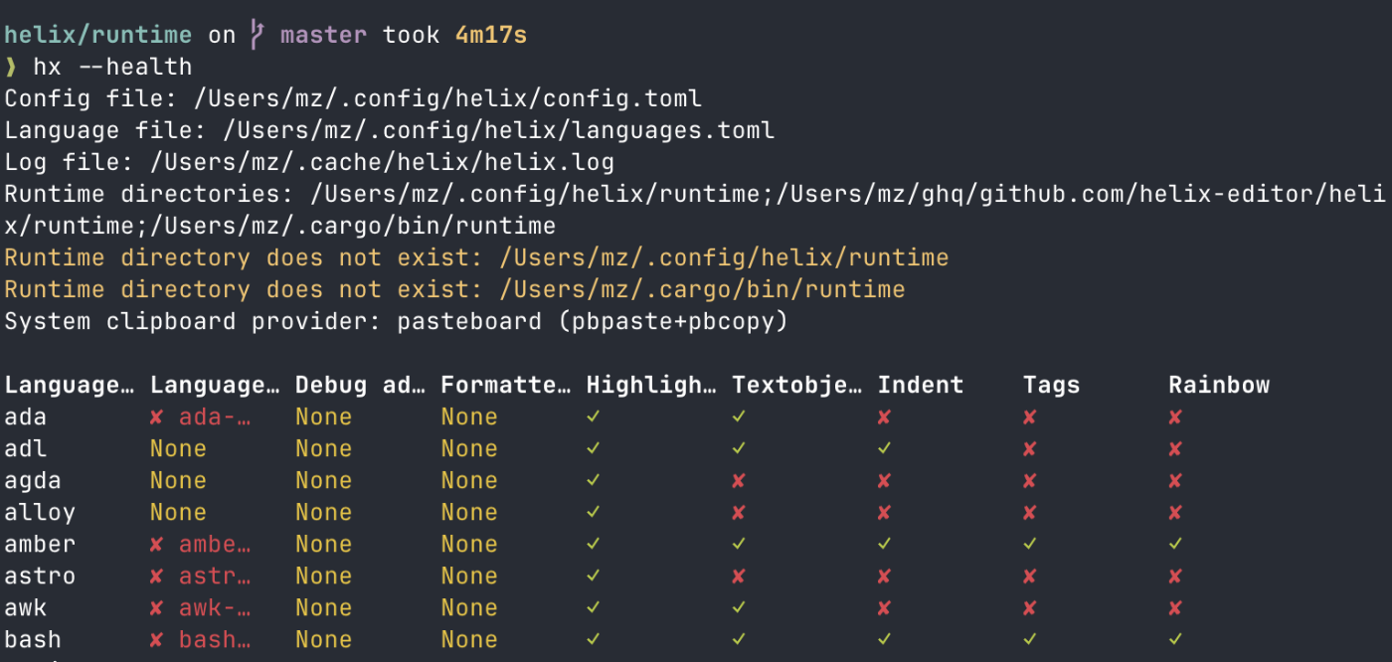This screenshot has width=1392, height=662.
Task: Click the Indent checkmark in the adl row
Action: click(x=884, y=449)
